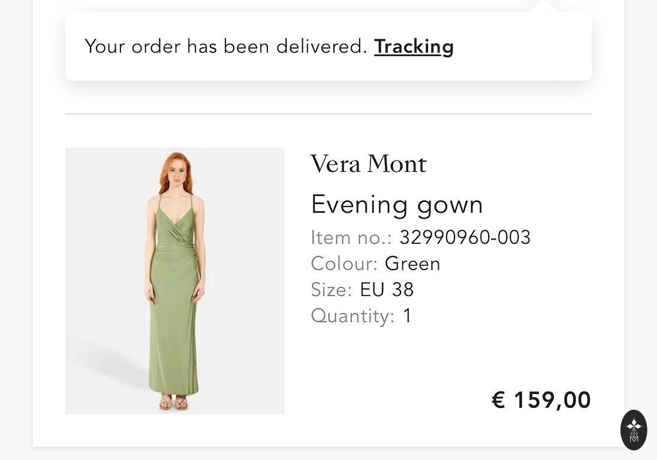Image resolution: width=657 pixels, height=460 pixels.
Task: Click the quantity value 1
Action: pos(407,316)
